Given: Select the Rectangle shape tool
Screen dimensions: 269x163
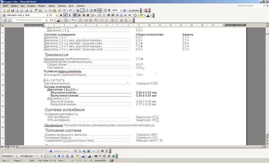Looking at the screenshot, I should click(46, 156).
